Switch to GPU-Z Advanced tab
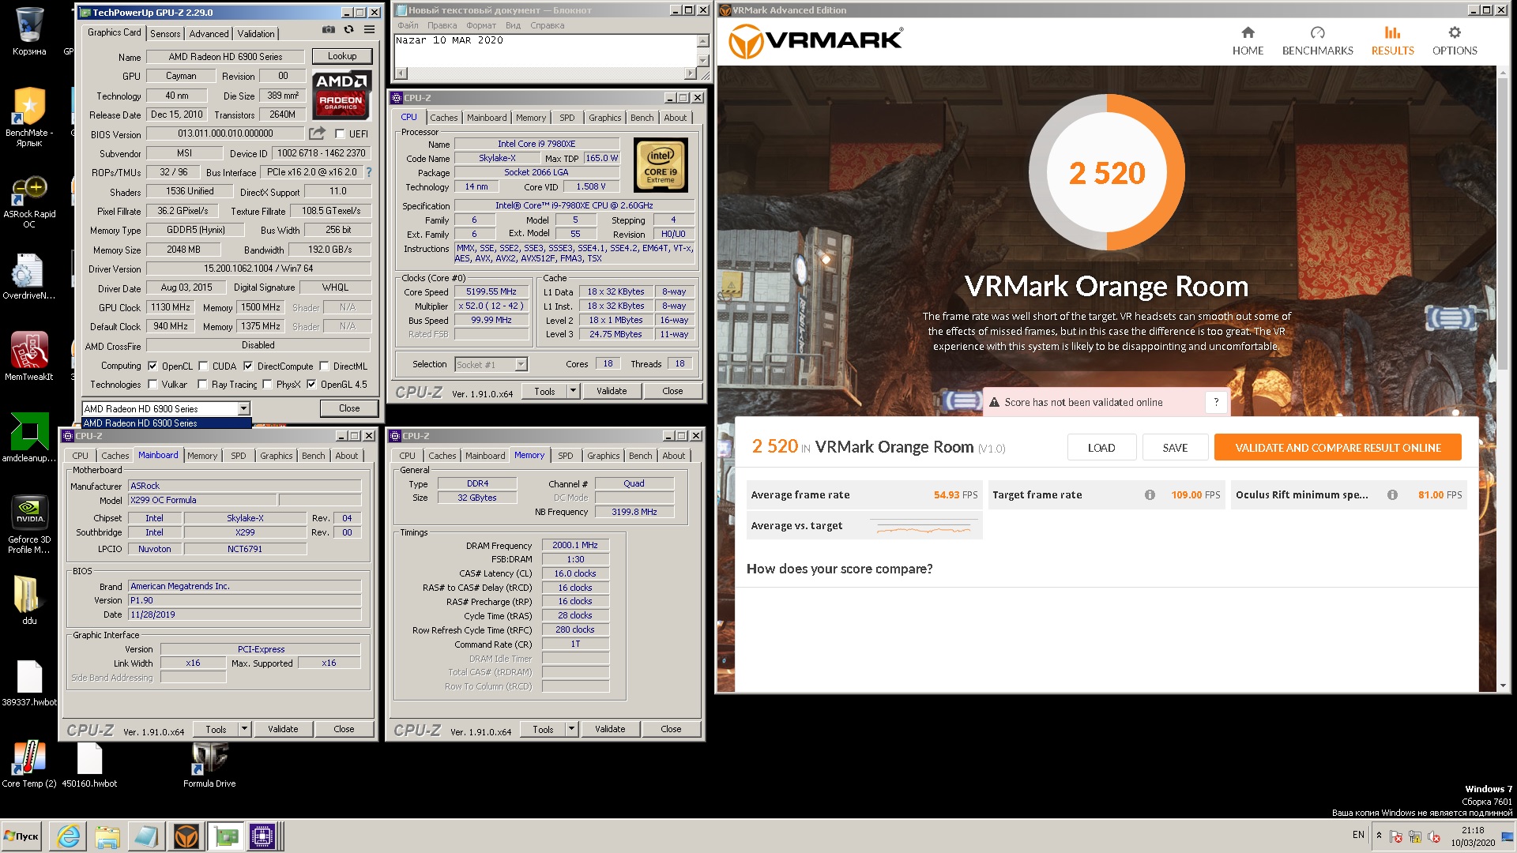1517x853 pixels. [x=209, y=33]
